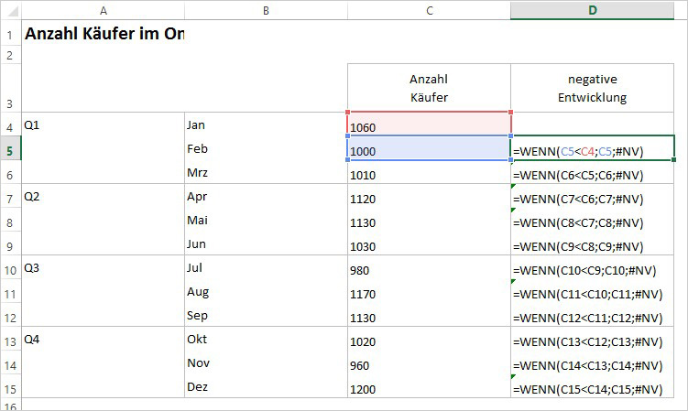Screen dimensions: 688x411
Task: Select the Q1 cell
Action: tap(104, 124)
